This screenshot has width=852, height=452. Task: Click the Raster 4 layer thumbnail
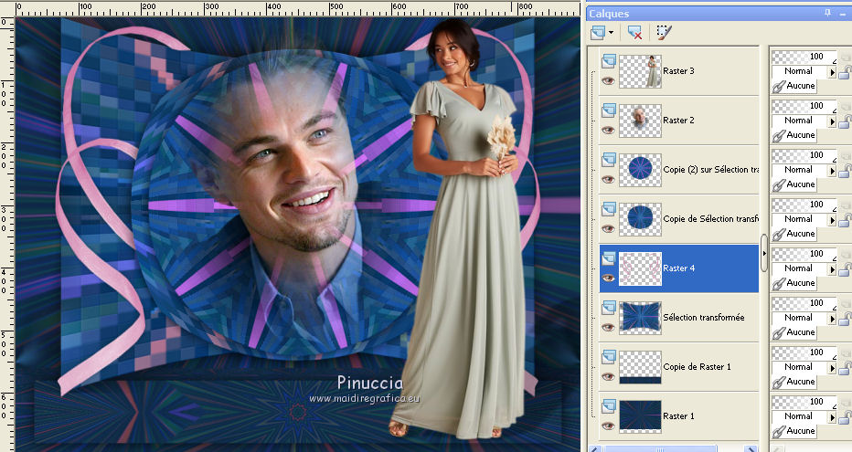coord(641,268)
